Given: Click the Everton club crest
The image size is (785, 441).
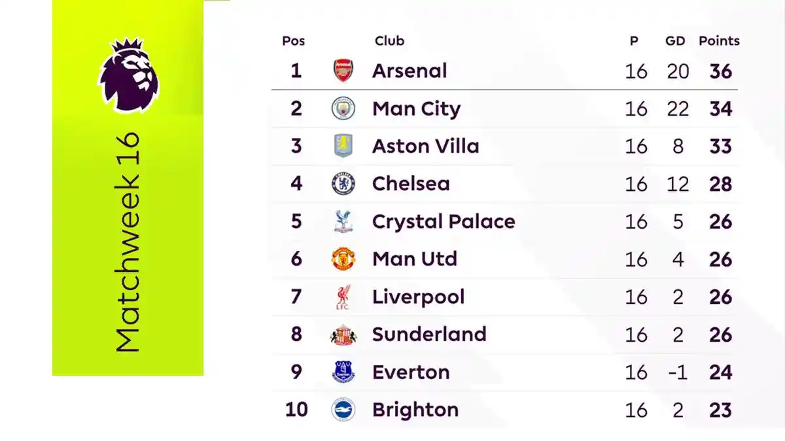Looking at the screenshot, I should (343, 372).
